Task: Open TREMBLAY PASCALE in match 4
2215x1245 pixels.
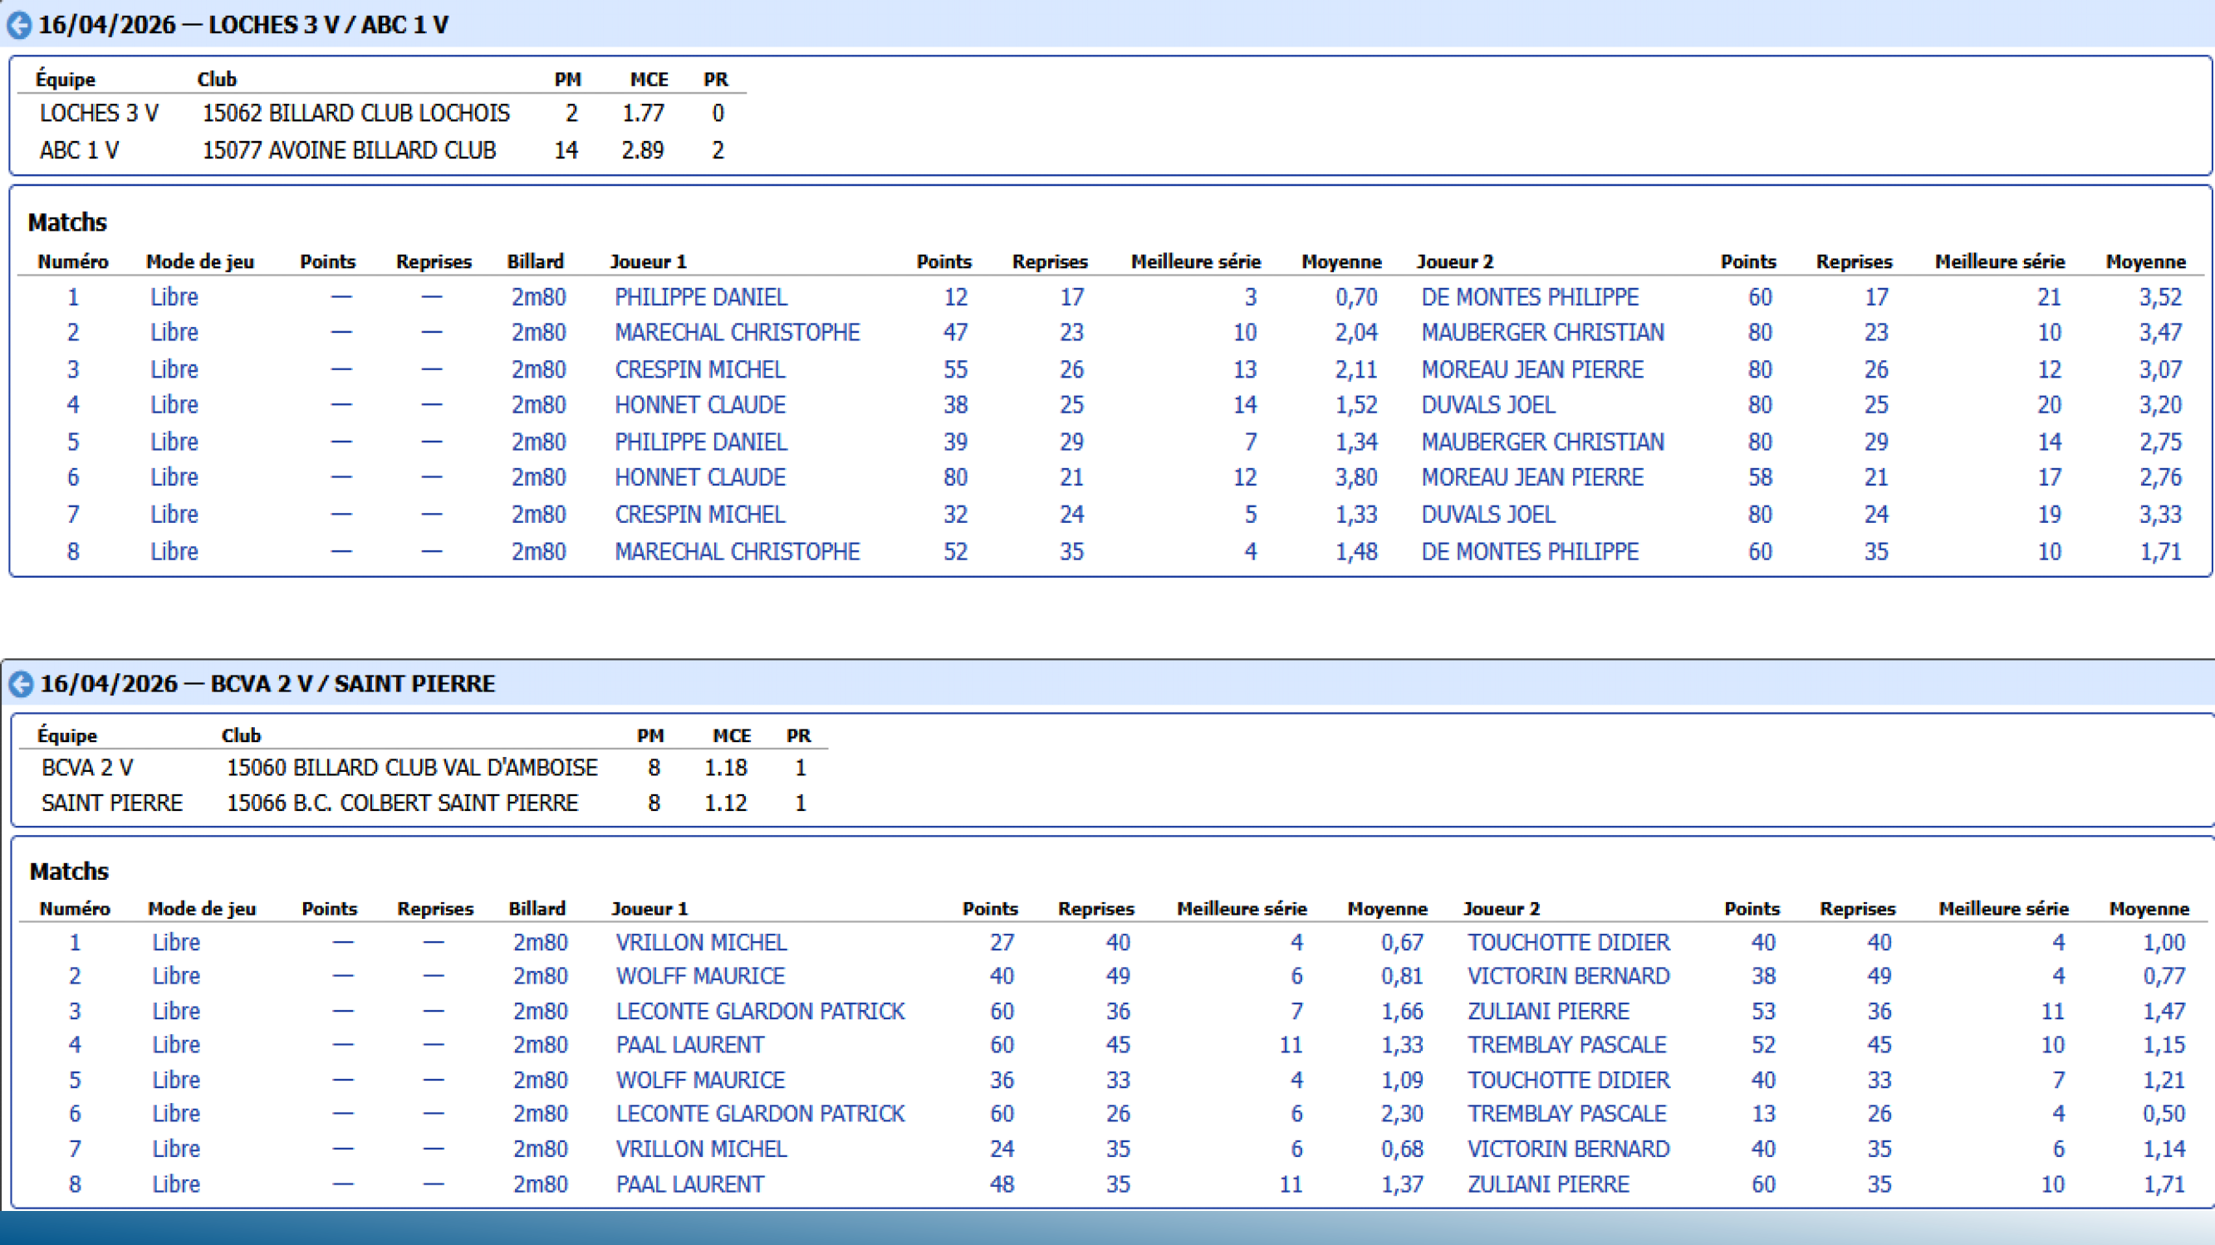Action: (x=1566, y=1045)
